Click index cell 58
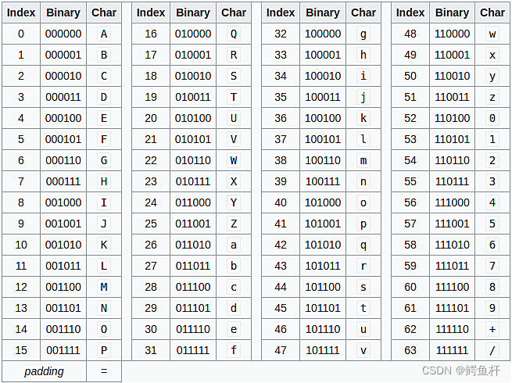Screen dimensions: 512x383 pos(410,245)
